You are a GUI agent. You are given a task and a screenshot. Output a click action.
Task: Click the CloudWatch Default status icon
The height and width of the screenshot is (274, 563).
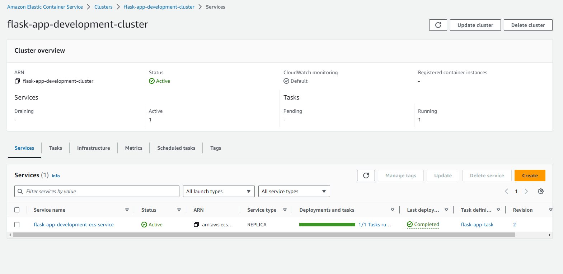pyautogui.click(x=286, y=81)
